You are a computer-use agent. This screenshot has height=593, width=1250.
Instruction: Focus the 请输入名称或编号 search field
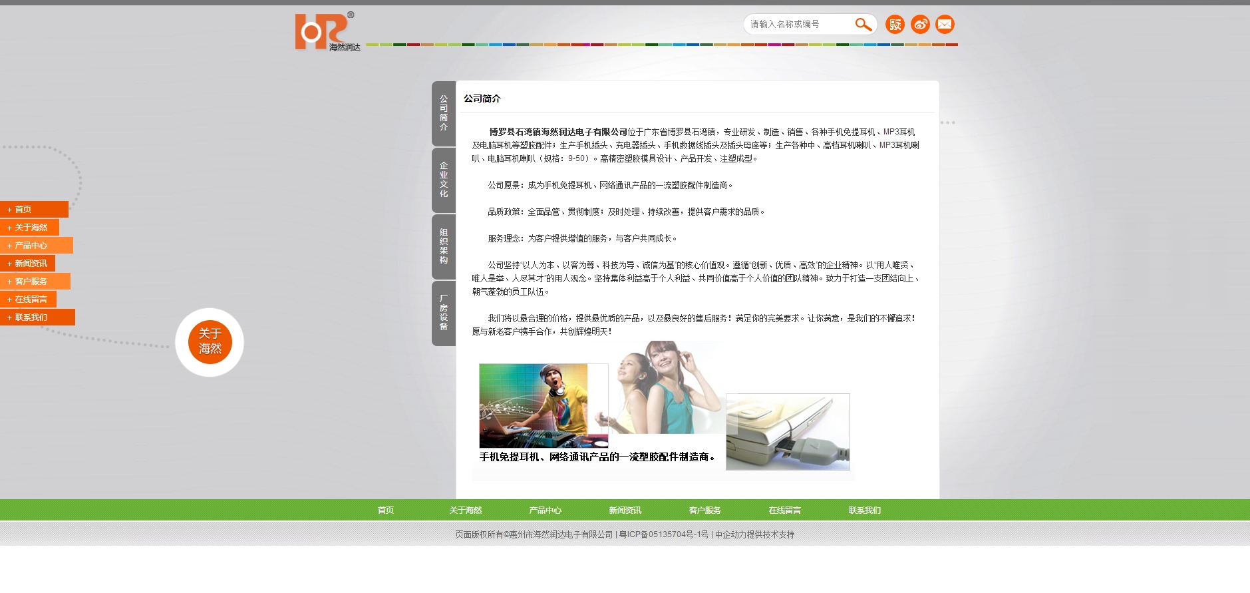point(801,25)
